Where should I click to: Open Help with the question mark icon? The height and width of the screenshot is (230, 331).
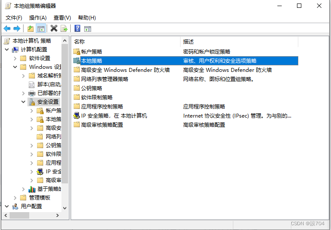click(x=78, y=28)
